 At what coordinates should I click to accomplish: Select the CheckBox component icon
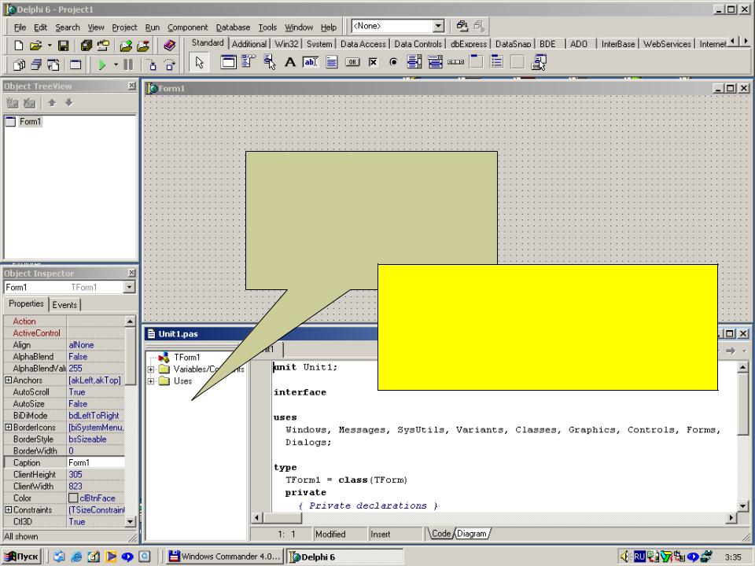[x=373, y=61]
